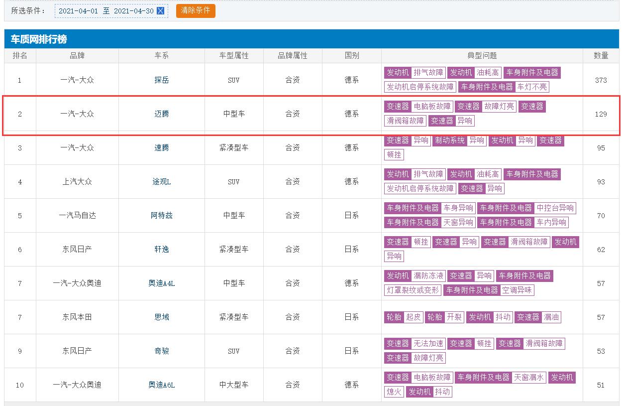Remove the date range filter with X icon
The width and height of the screenshot is (623, 406).
pos(160,11)
